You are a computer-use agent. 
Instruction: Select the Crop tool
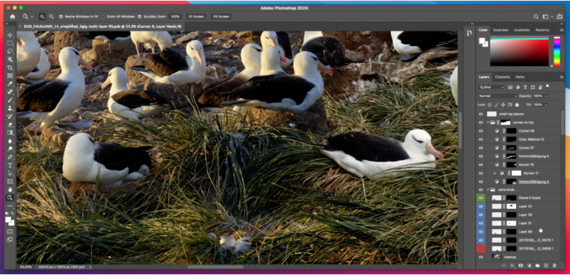tap(10, 67)
